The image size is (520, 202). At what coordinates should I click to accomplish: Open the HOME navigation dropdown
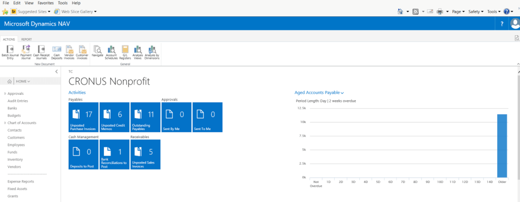[x=23, y=81]
